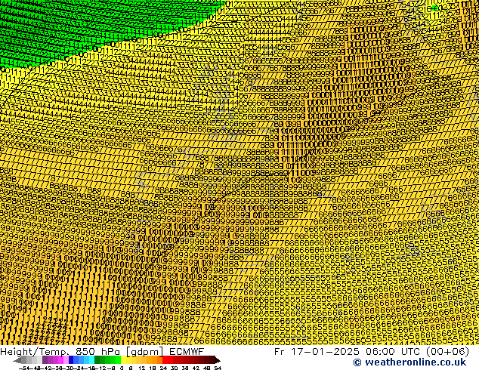
Task: Click the Fr 17-01-2025 06:00 UTC (00+06) timestamp
Action: 372,351
